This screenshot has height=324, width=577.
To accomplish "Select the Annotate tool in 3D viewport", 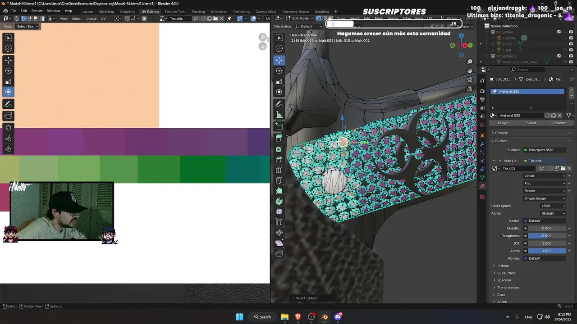I will 279,104.
